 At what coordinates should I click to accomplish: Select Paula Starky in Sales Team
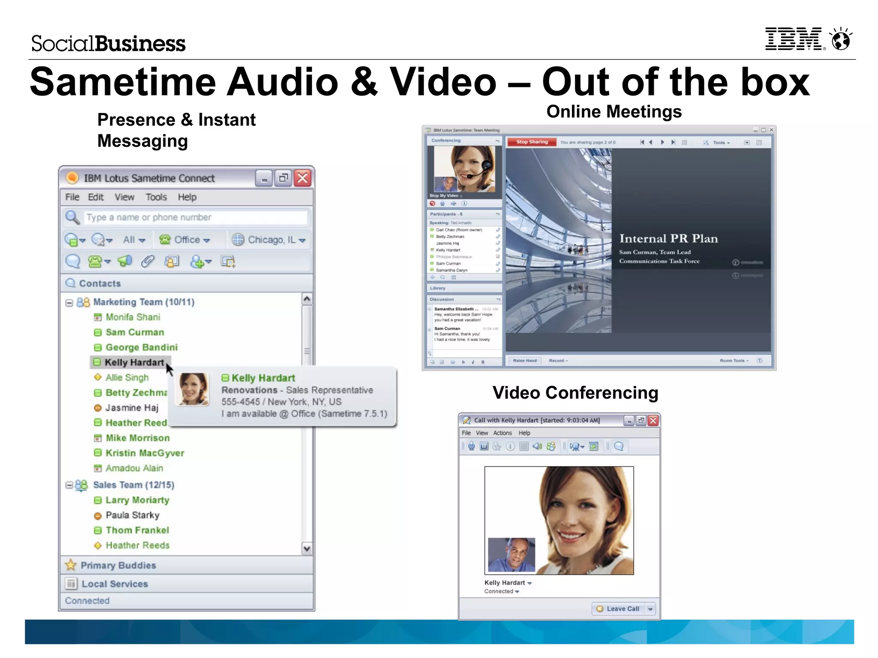pyautogui.click(x=132, y=515)
